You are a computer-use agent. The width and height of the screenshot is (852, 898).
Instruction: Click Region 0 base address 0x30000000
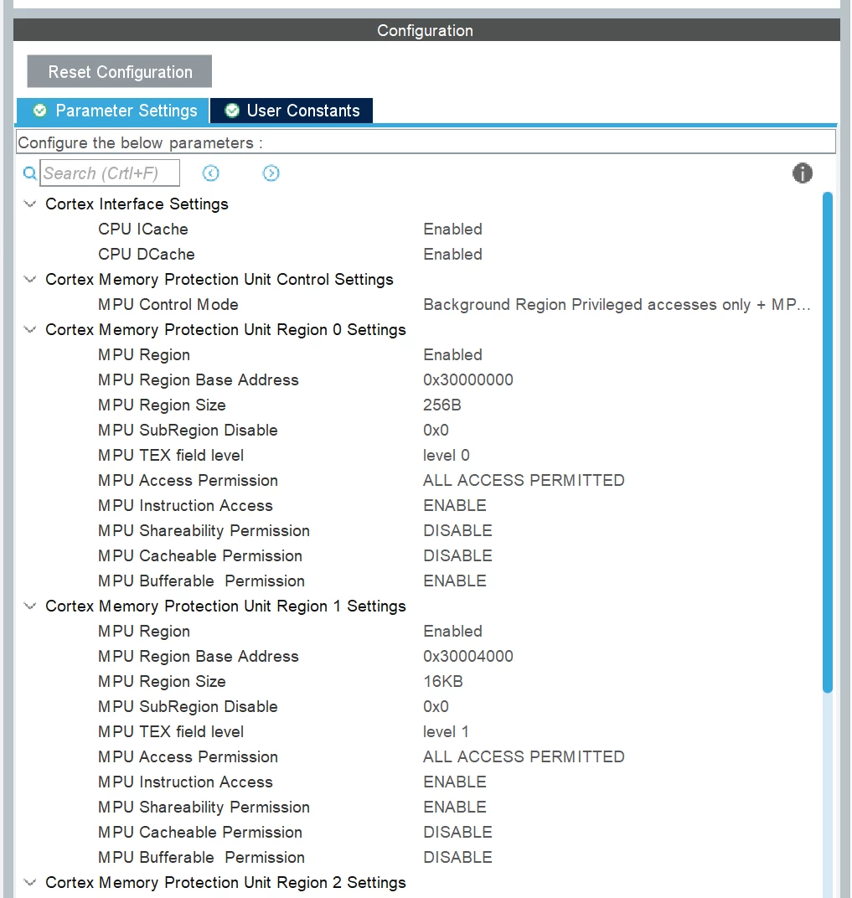pyautogui.click(x=467, y=379)
